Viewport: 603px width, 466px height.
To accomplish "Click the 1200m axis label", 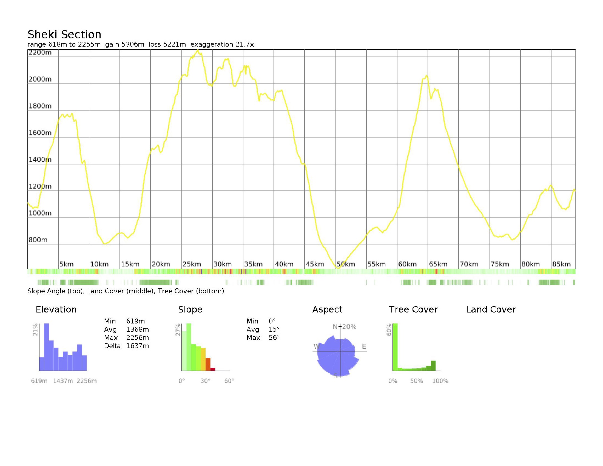I will pos(40,186).
